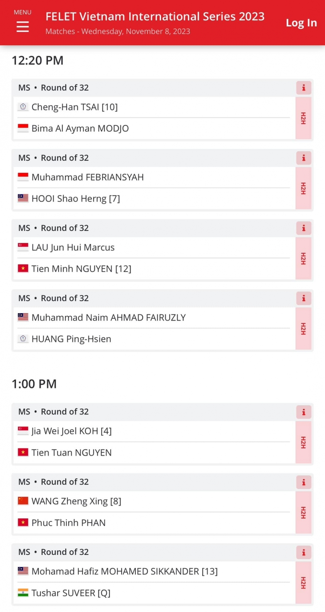View H2H for AHMAD FAIRUZLY vs HUANG
This screenshot has width=325, height=612.
tap(303, 329)
